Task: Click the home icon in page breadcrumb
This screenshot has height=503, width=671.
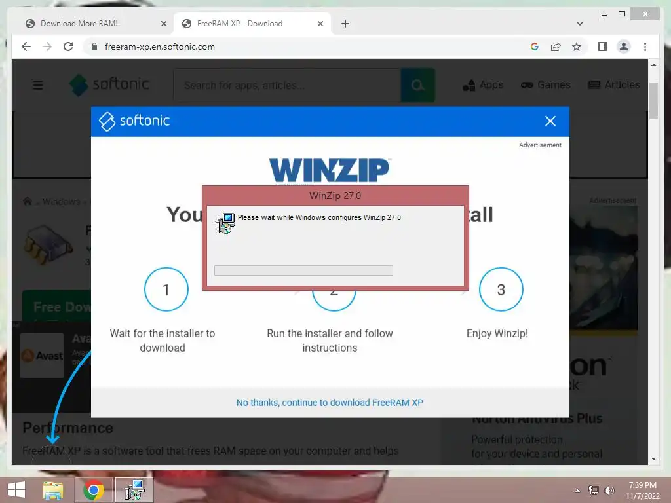Action: coord(28,201)
